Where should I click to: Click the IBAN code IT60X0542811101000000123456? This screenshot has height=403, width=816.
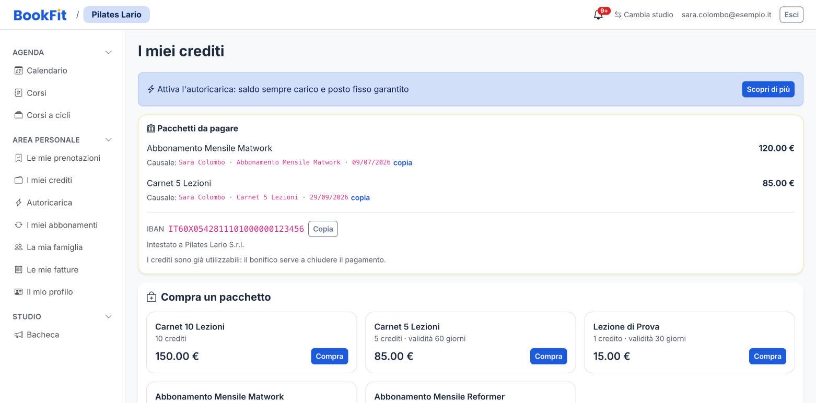(236, 229)
